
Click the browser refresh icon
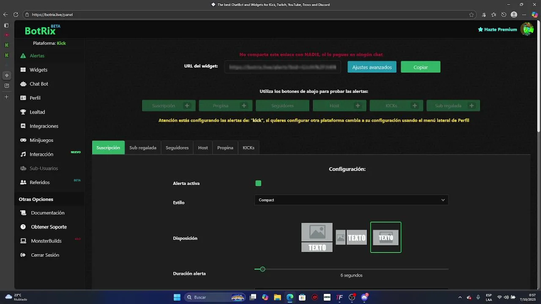16,14
